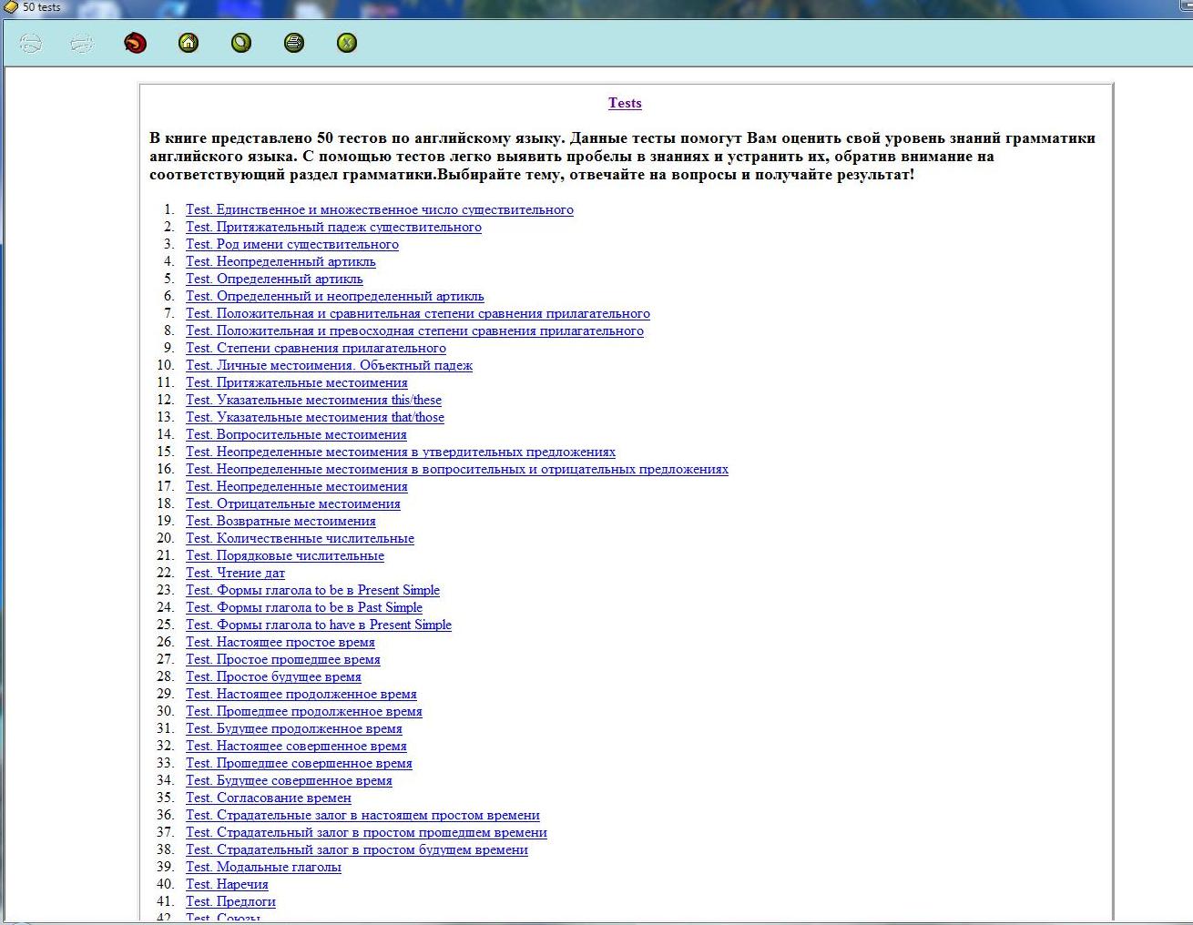Open test Чтение дат
This screenshot has width=1193, height=925.
235,573
